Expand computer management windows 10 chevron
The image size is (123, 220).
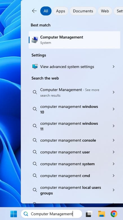[114, 109]
